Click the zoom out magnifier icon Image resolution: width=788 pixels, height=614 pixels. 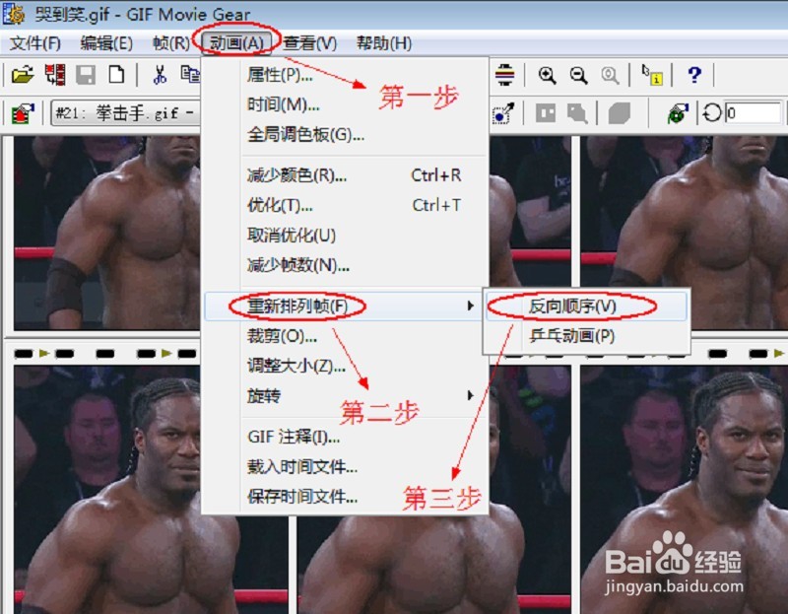(578, 76)
